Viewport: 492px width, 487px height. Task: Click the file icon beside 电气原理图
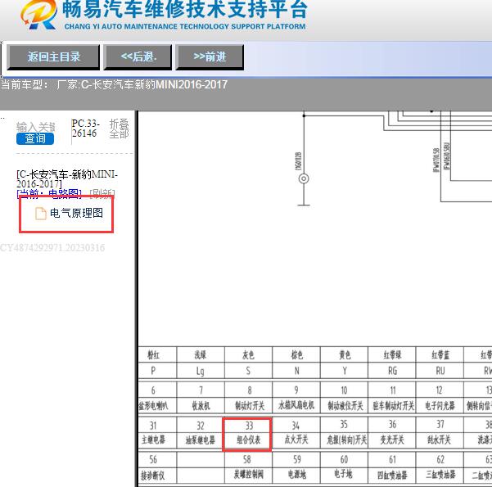tap(40, 214)
